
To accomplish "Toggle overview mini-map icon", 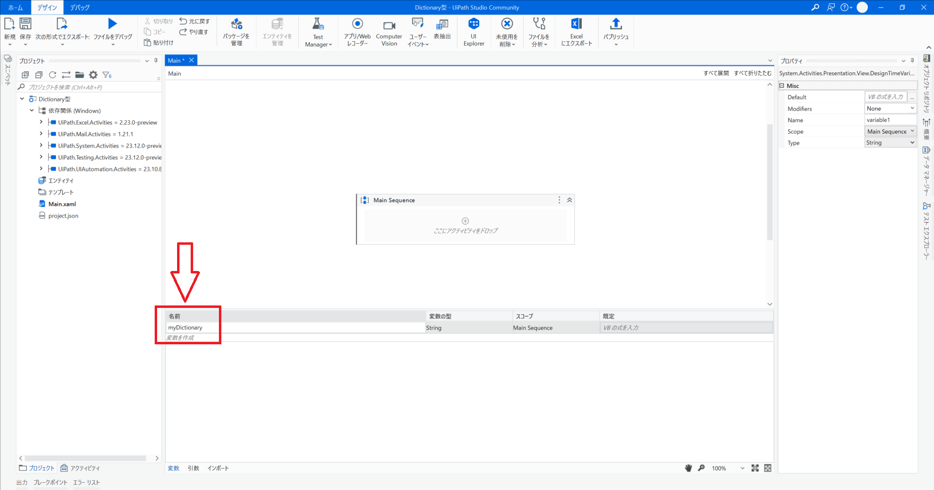I will pos(768,468).
